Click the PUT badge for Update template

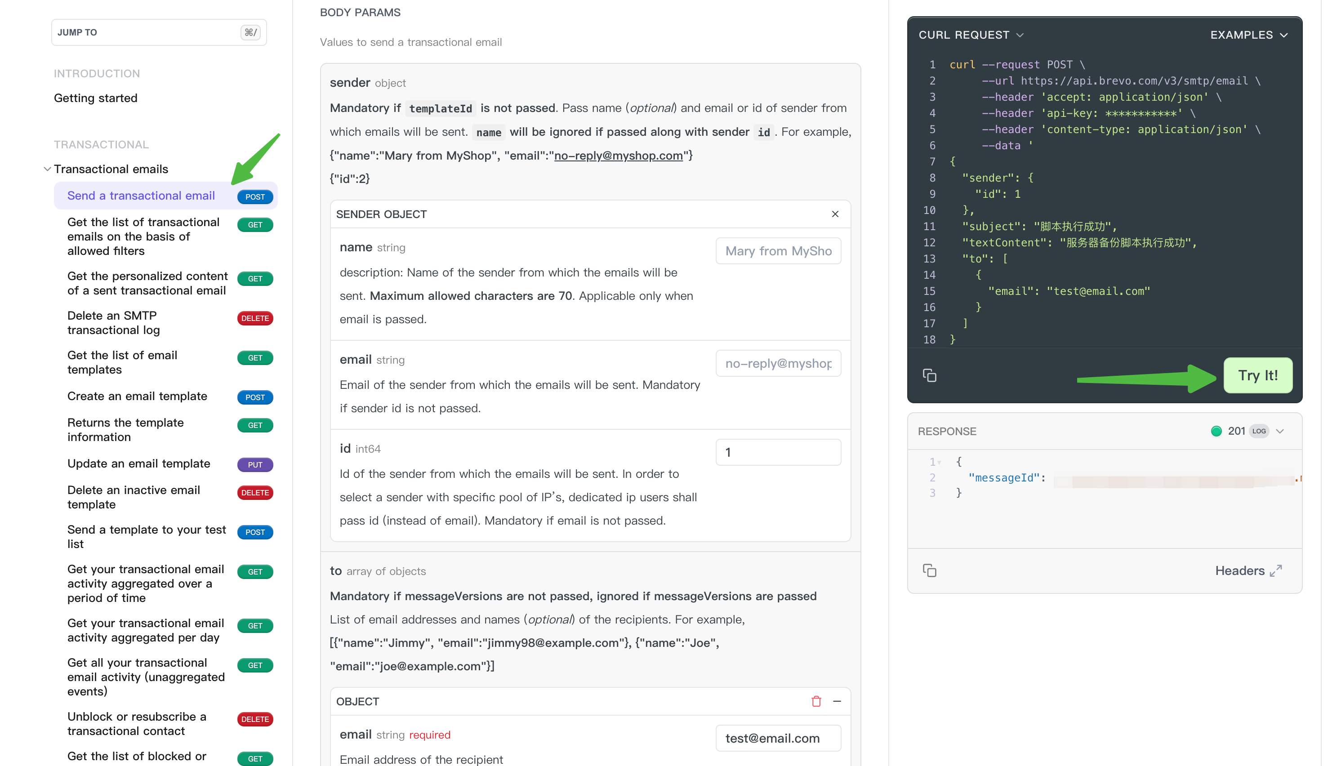pyautogui.click(x=254, y=464)
